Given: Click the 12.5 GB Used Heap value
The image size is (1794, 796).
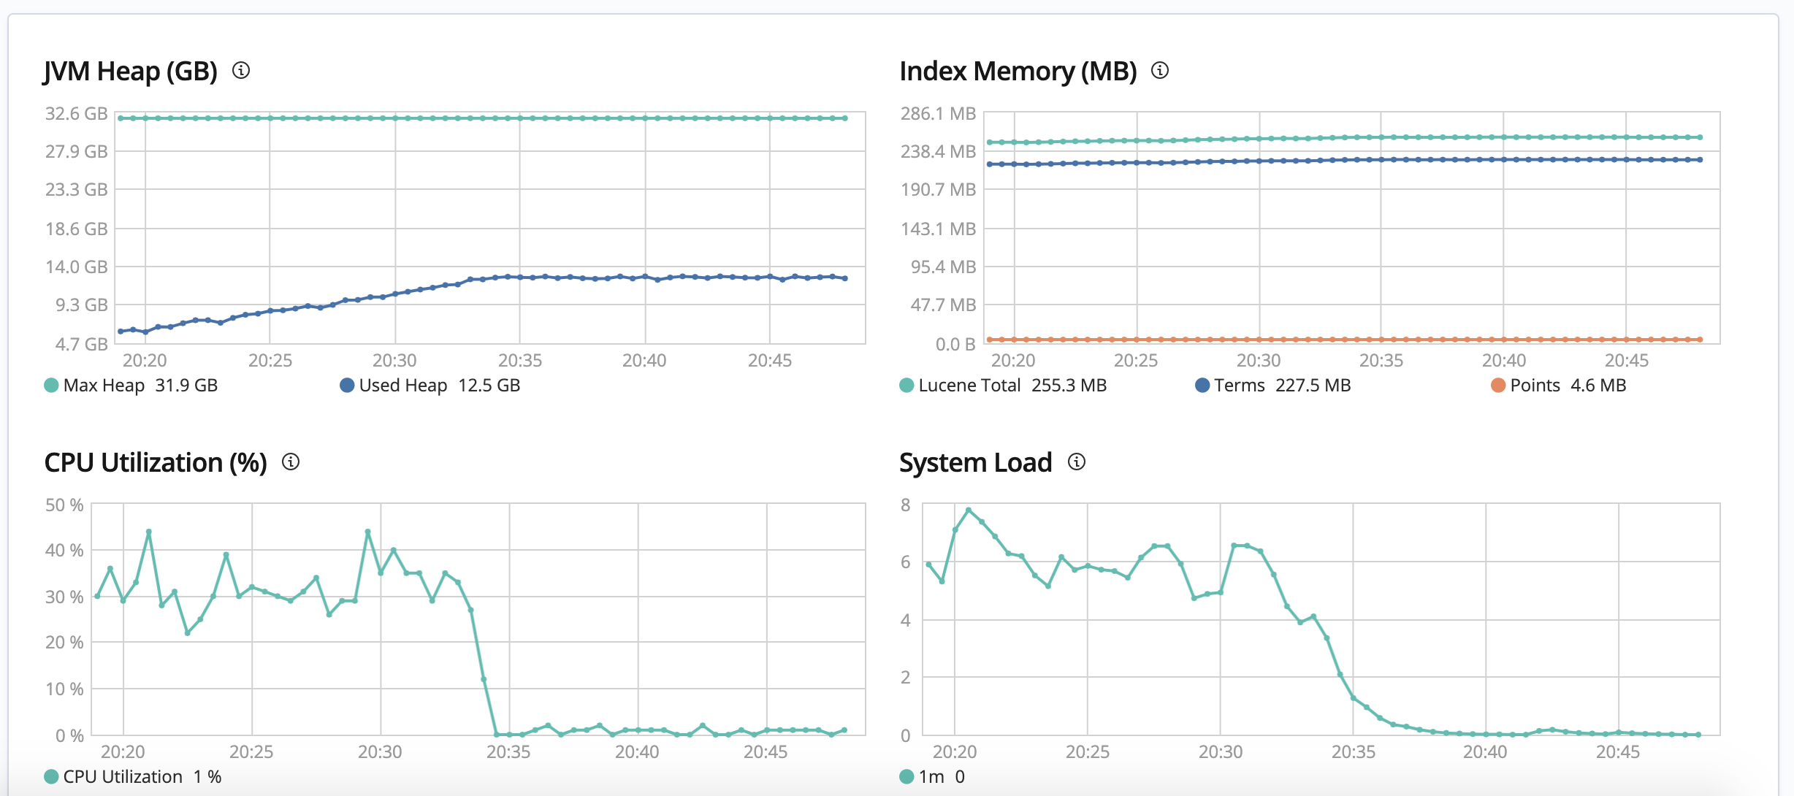Looking at the screenshot, I should point(489,386).
